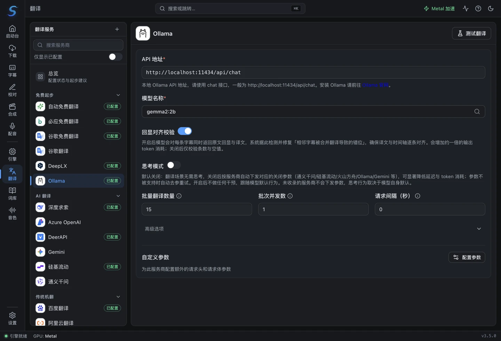Open the 音色 voice section
The width and height of the screenshot is (501, 341).
(12, 213)
